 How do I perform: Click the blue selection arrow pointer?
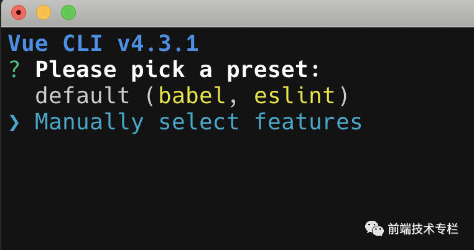[x=14, y=123]
